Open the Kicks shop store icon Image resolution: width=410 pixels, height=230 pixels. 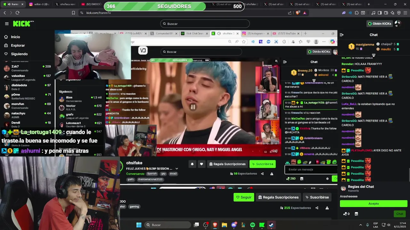coord(356,214)
